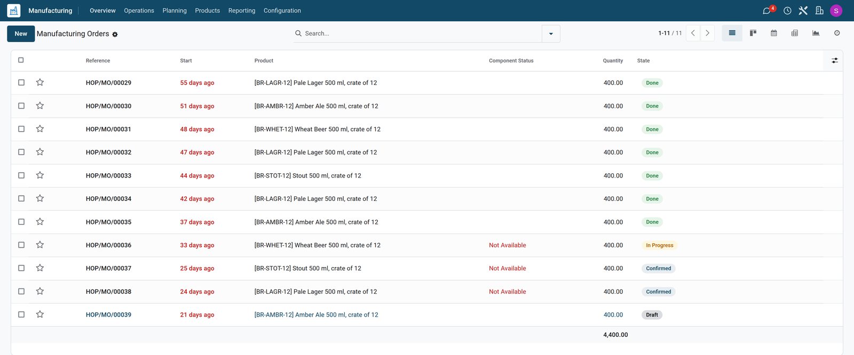This screenshot has height=355, width=854.
Task: Switch to graph view
Action: pos(816,33)
